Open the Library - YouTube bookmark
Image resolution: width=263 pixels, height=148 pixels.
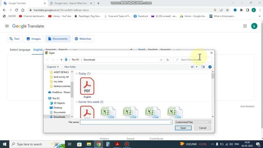[60, 16]
